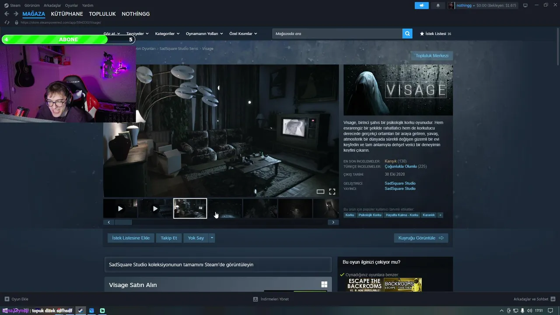Click Steam icon in the Windows taskbar
560x315 pixels.
80,311
